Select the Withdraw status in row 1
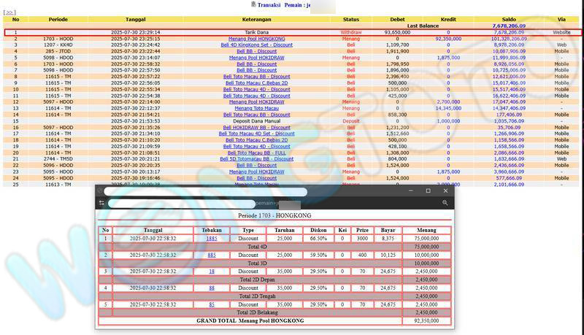The image size is (584, 335). coord(351,32)
